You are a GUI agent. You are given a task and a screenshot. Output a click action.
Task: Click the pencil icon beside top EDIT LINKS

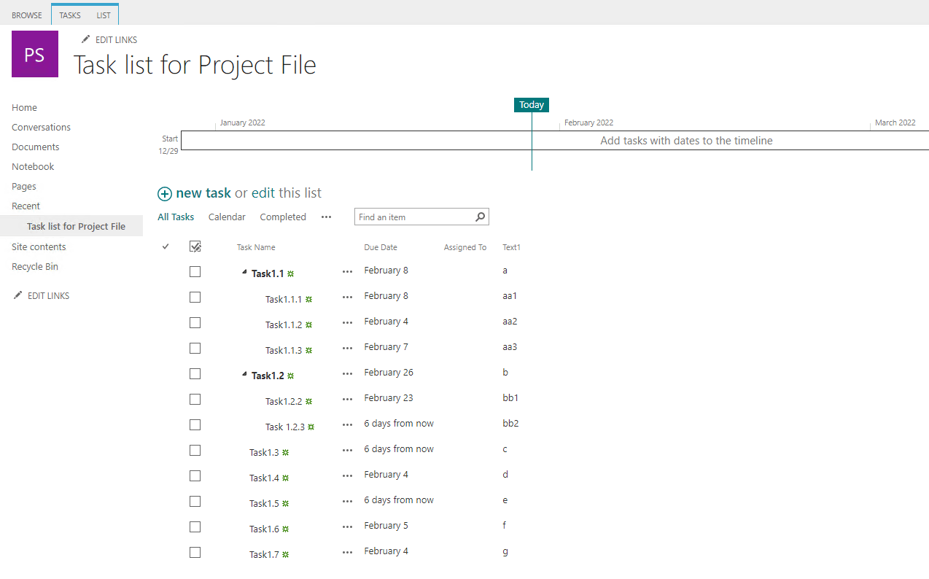click(x=86, y=39)
